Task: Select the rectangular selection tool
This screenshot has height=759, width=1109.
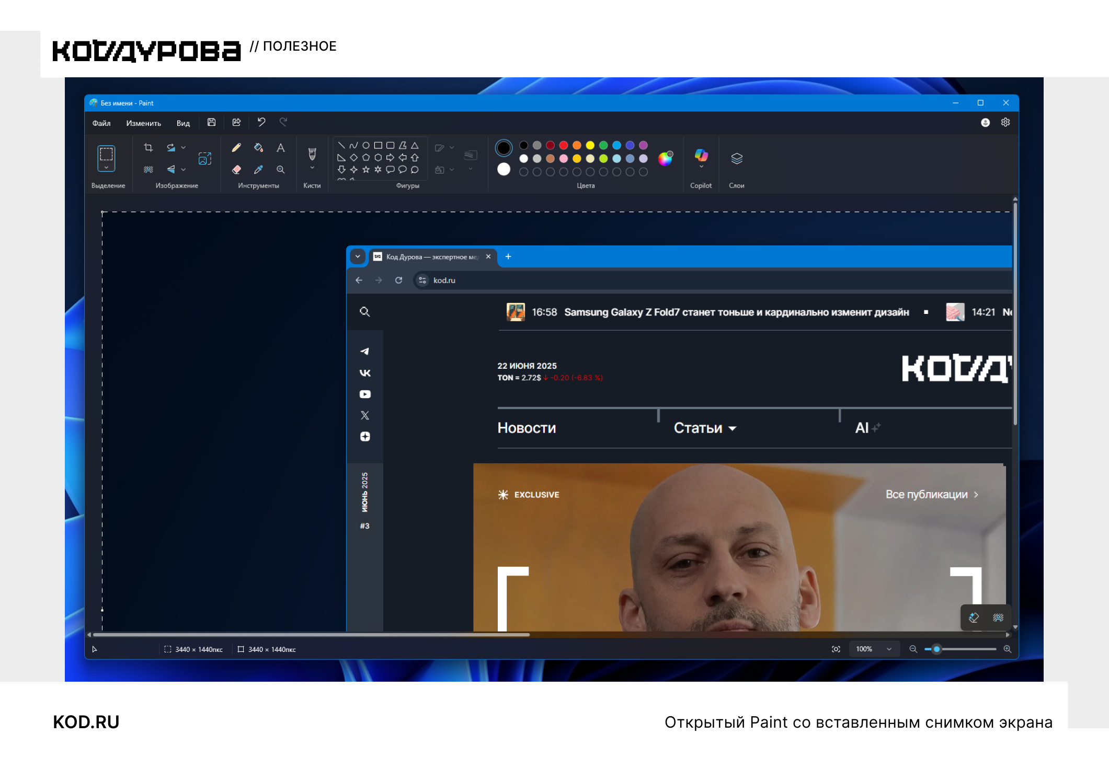Action: click(106, 154)
